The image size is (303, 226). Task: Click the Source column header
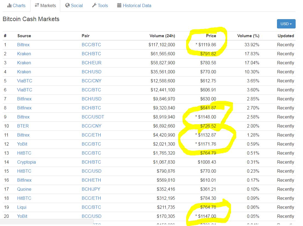(24, 36)
